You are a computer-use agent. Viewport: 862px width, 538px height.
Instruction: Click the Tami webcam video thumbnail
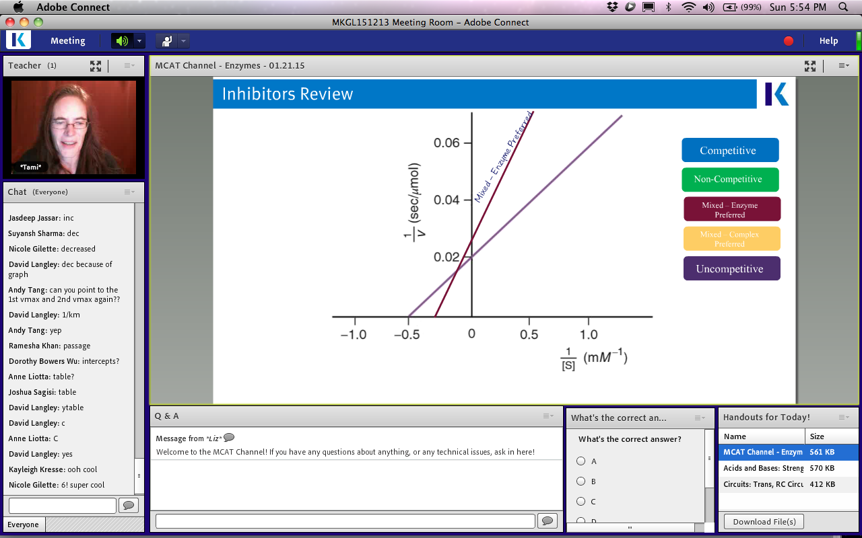click(x=73, y=128)
